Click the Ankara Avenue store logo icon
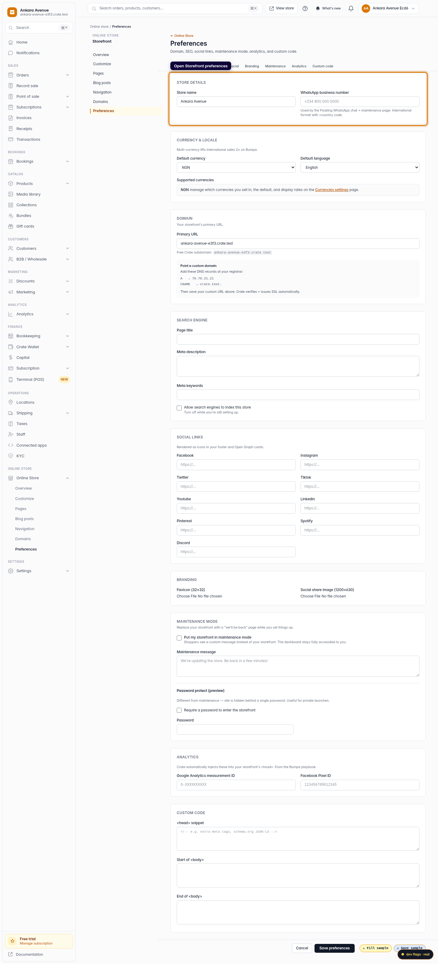Viewport: 438px width, 964px height. click(12, 12)
